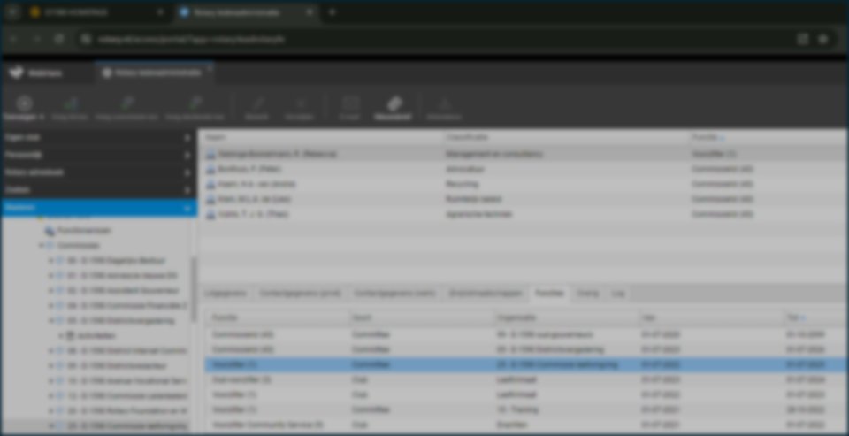
Task: Click the person icon in the (Theo) row
Action: point(210,215)
